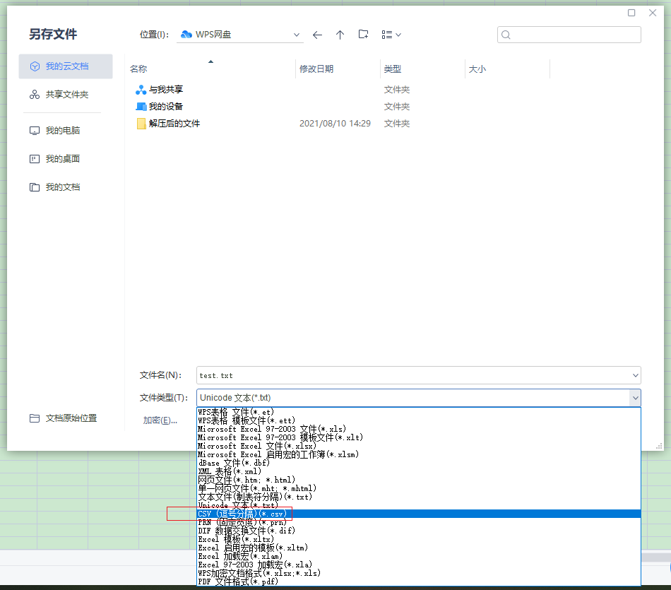Choose WPS表格 文件(*.et) file type
Viewport: 671px width, 590px height.
coord(419,413)
